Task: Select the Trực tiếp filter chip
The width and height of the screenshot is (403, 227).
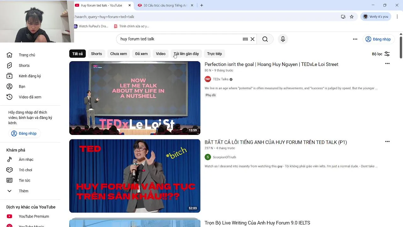Action: click(214, 54)
